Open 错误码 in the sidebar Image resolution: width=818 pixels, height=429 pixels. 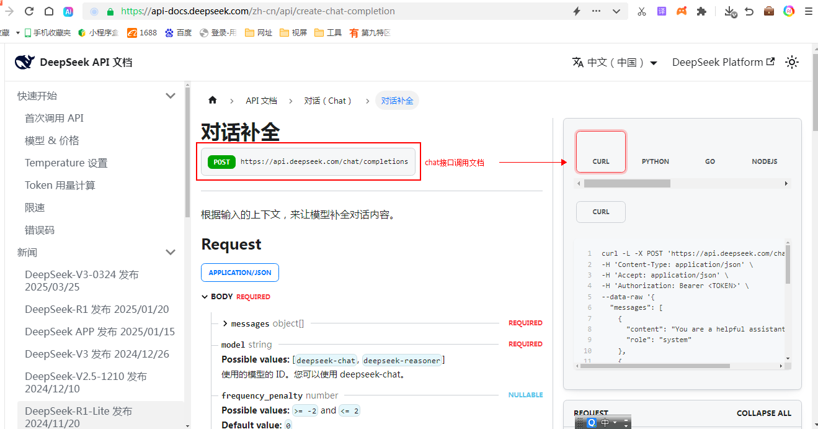[x=40, y=230]
